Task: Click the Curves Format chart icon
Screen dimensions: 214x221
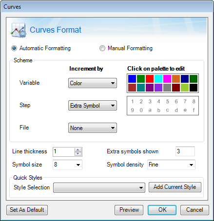Action: [19, 30]
